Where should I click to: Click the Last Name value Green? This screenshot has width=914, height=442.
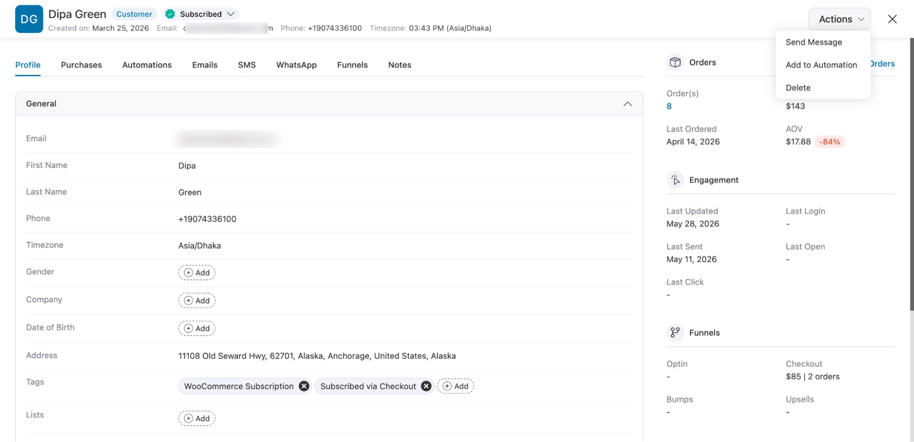pos(190,192)
